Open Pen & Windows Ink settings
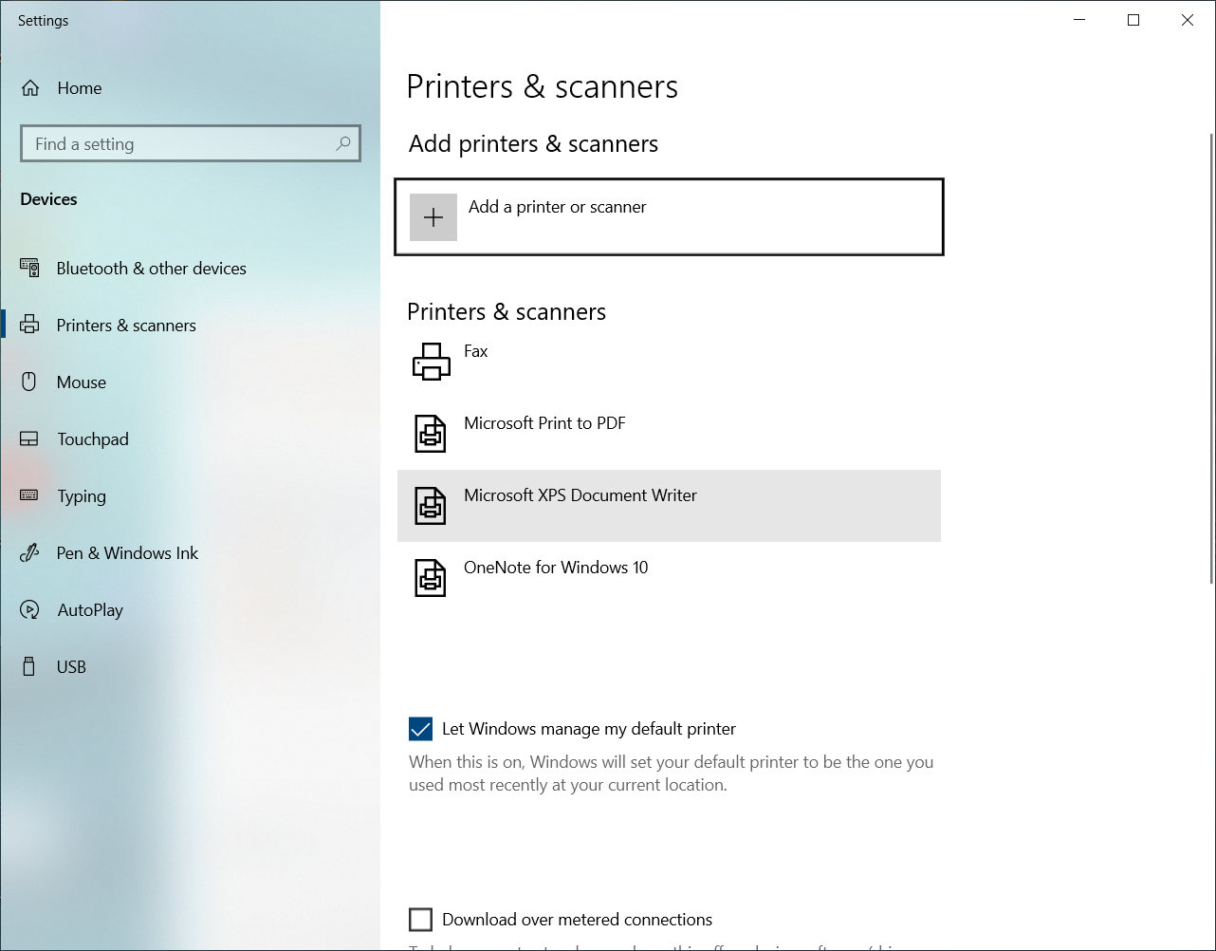Viewport: 1216px width, 951px height. 190,553
